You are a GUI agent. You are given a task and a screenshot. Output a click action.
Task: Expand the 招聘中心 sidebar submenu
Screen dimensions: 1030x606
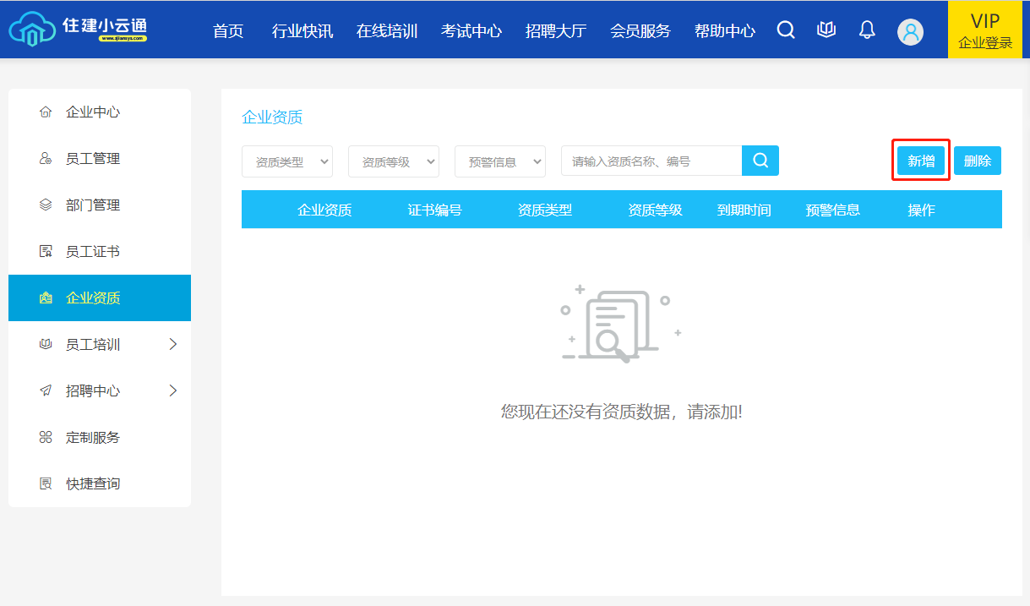click(172, 390)
